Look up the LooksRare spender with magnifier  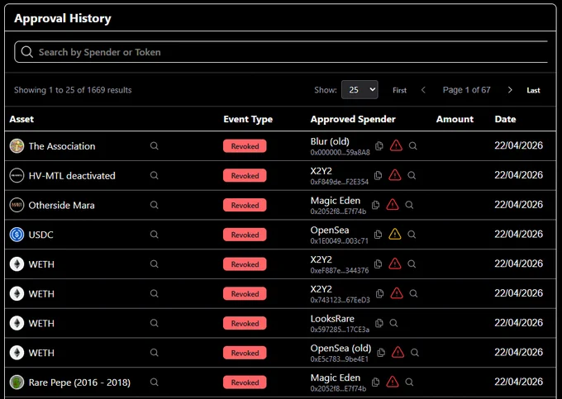[x=393, y=323]
